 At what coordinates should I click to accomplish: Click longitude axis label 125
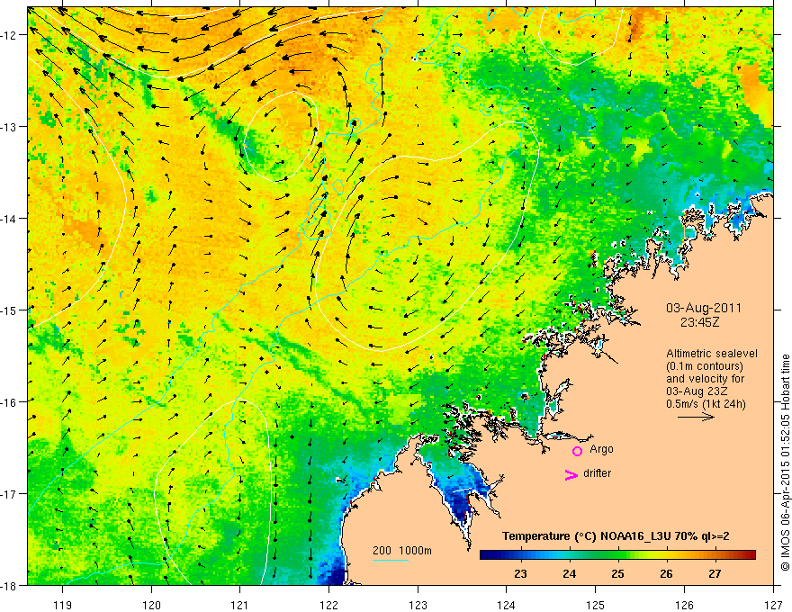coord(596,605)
